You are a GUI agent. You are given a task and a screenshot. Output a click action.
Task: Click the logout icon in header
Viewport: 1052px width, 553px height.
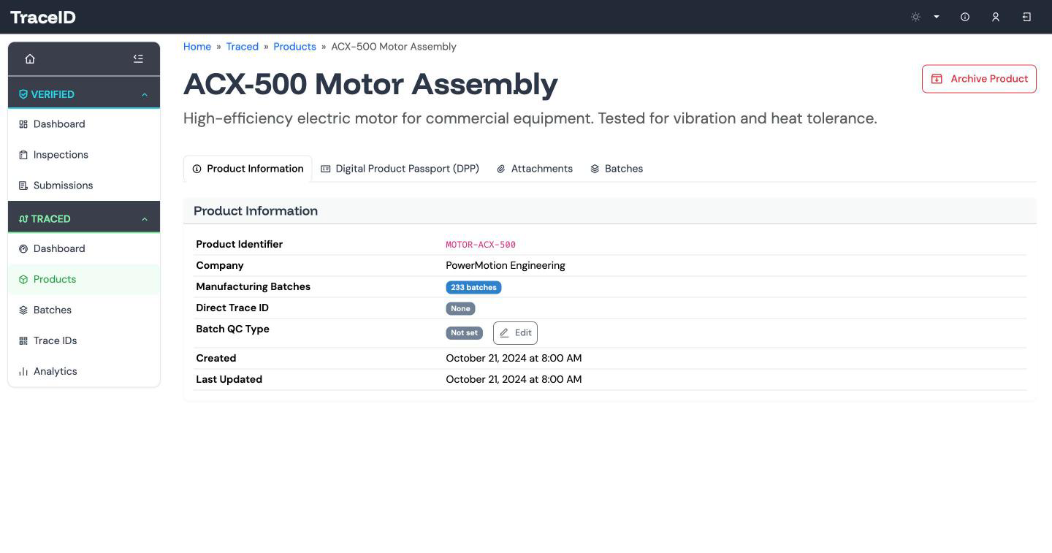[x=1026, y=17]
